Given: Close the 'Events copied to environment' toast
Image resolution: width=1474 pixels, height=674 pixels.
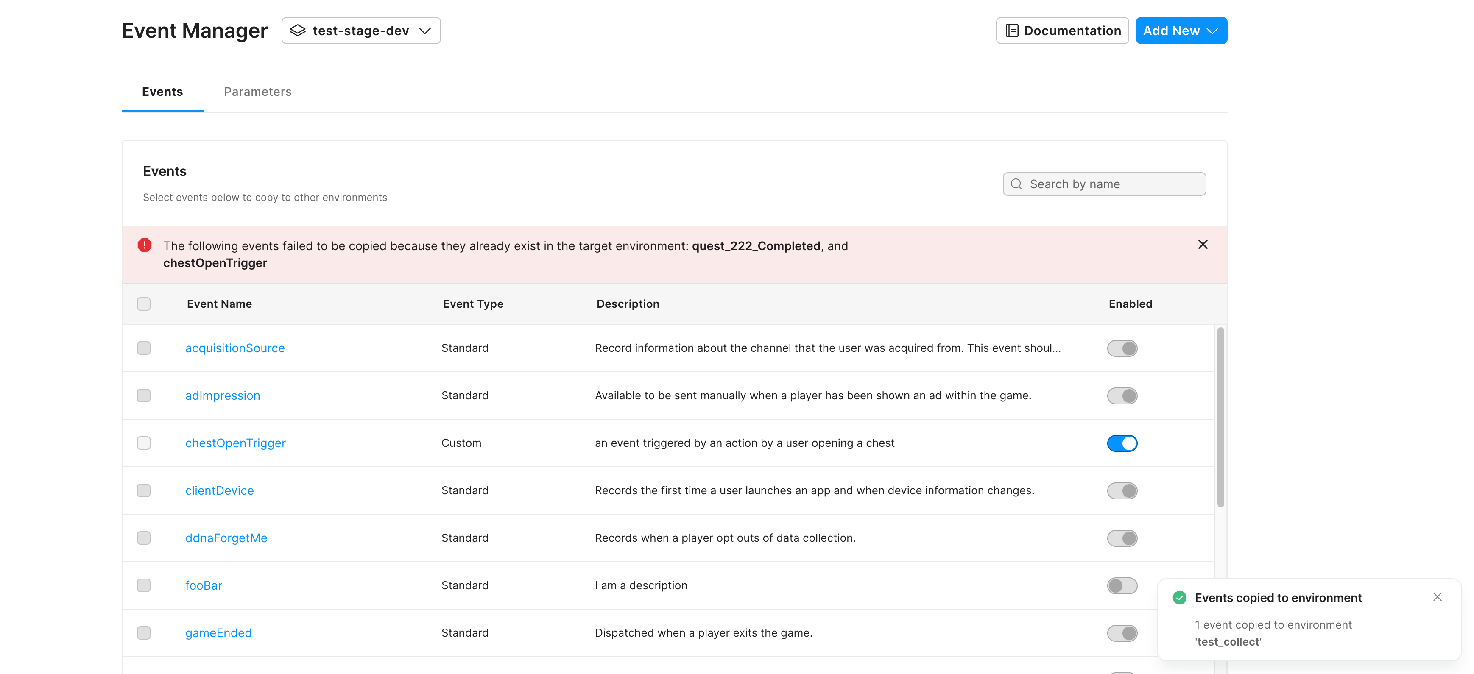Looking at the screenshot, I should pyautogui.click(x=1437, y=597).
